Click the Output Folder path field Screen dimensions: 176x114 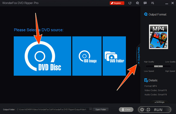point(53,109)
